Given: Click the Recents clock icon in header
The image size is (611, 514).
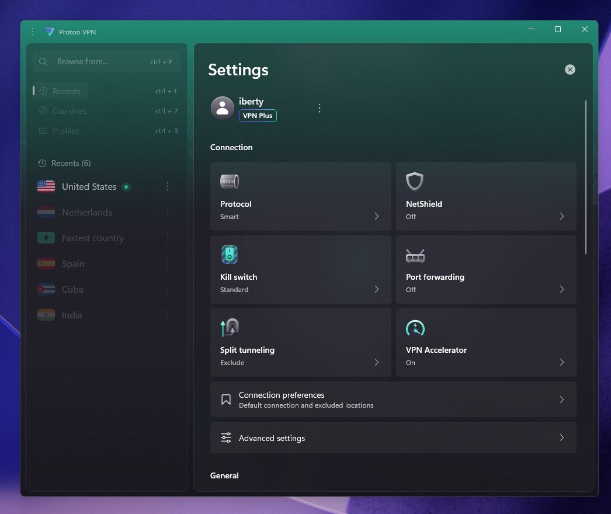Looking at the screenshot, I should tap(42, 164).
